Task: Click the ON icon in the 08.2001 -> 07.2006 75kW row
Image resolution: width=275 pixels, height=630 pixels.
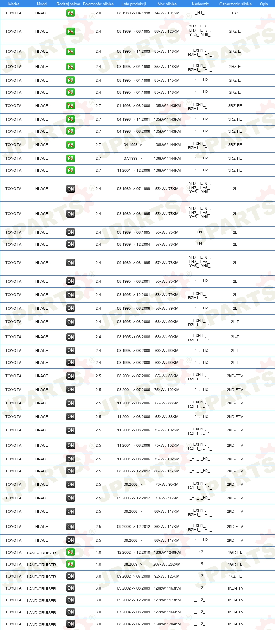Action: click(x=71, y=390)
